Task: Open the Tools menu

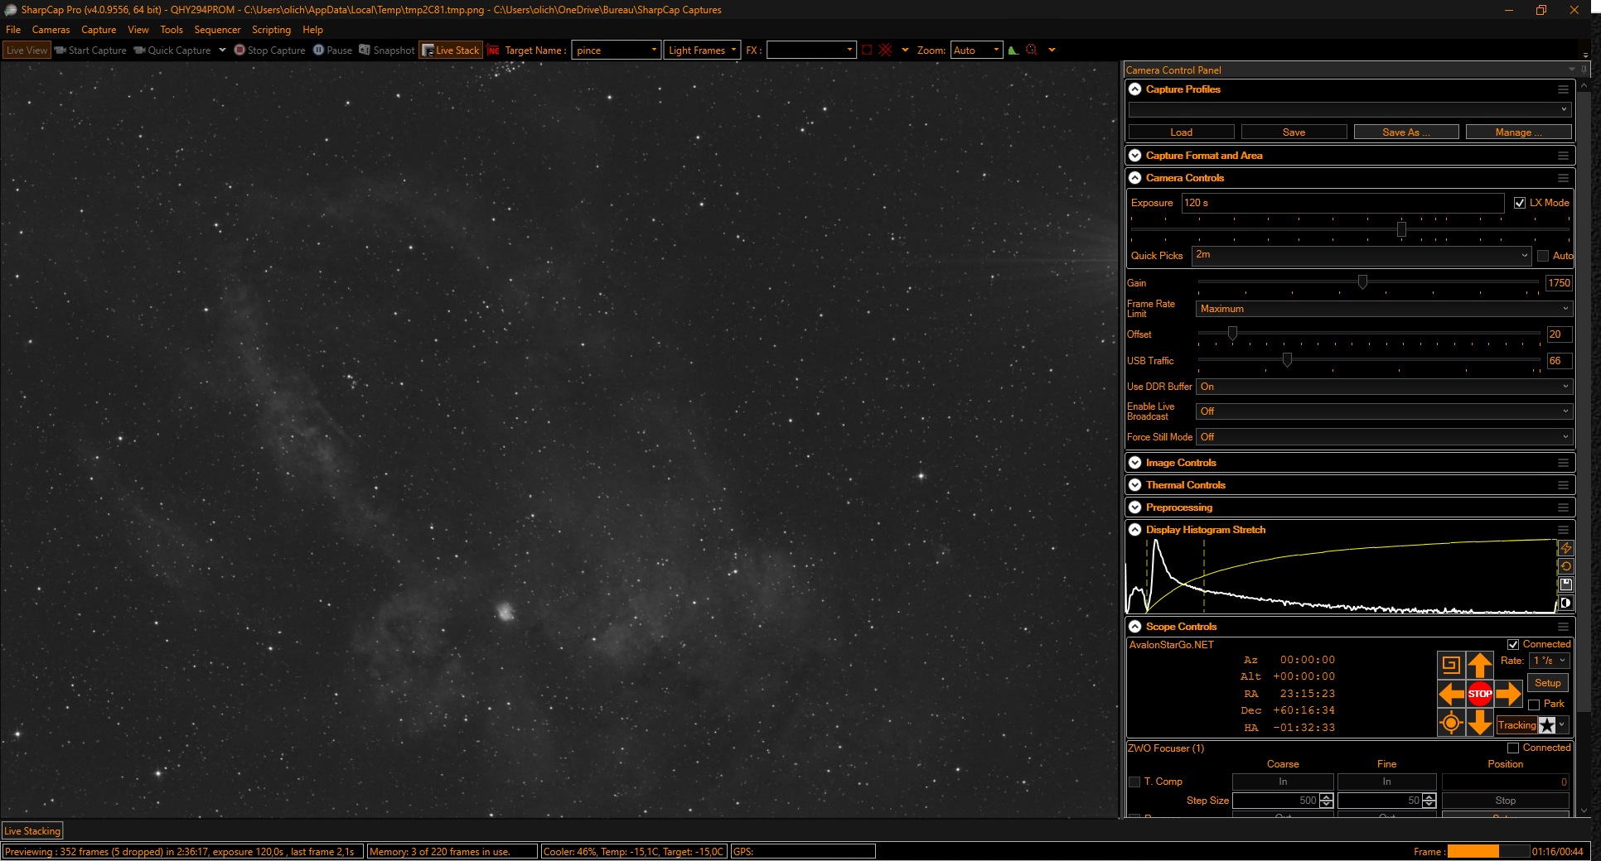Action: (172, 30)
